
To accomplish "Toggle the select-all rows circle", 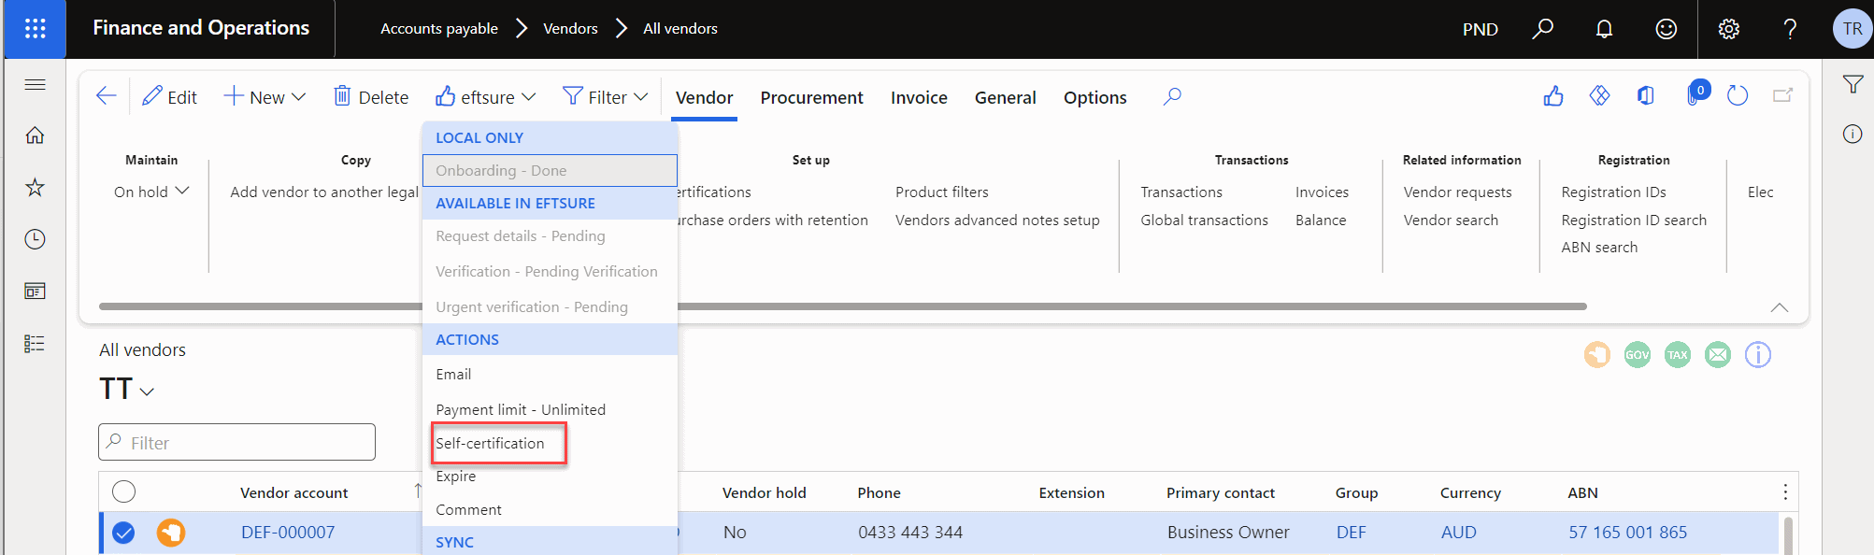I will [x=123, y=491].
